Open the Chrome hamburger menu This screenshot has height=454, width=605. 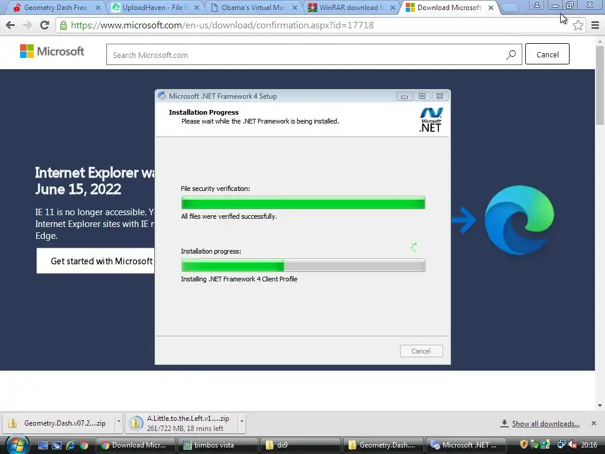pyautogui.click(x=595, y=25)
